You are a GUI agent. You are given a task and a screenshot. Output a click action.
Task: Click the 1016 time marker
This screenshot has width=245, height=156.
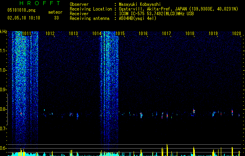(143, 34)
